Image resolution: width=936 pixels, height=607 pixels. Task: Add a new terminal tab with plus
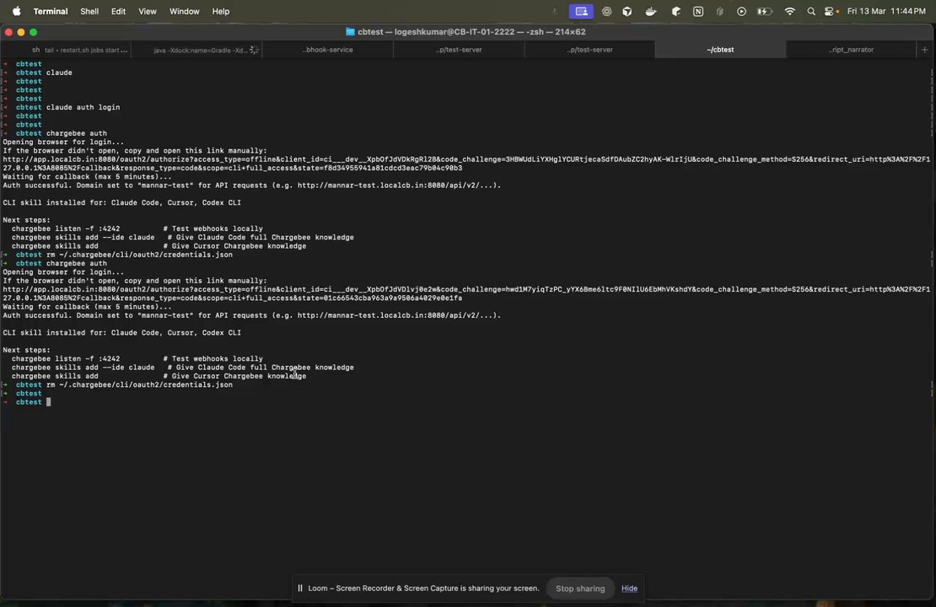coord(925,50)
